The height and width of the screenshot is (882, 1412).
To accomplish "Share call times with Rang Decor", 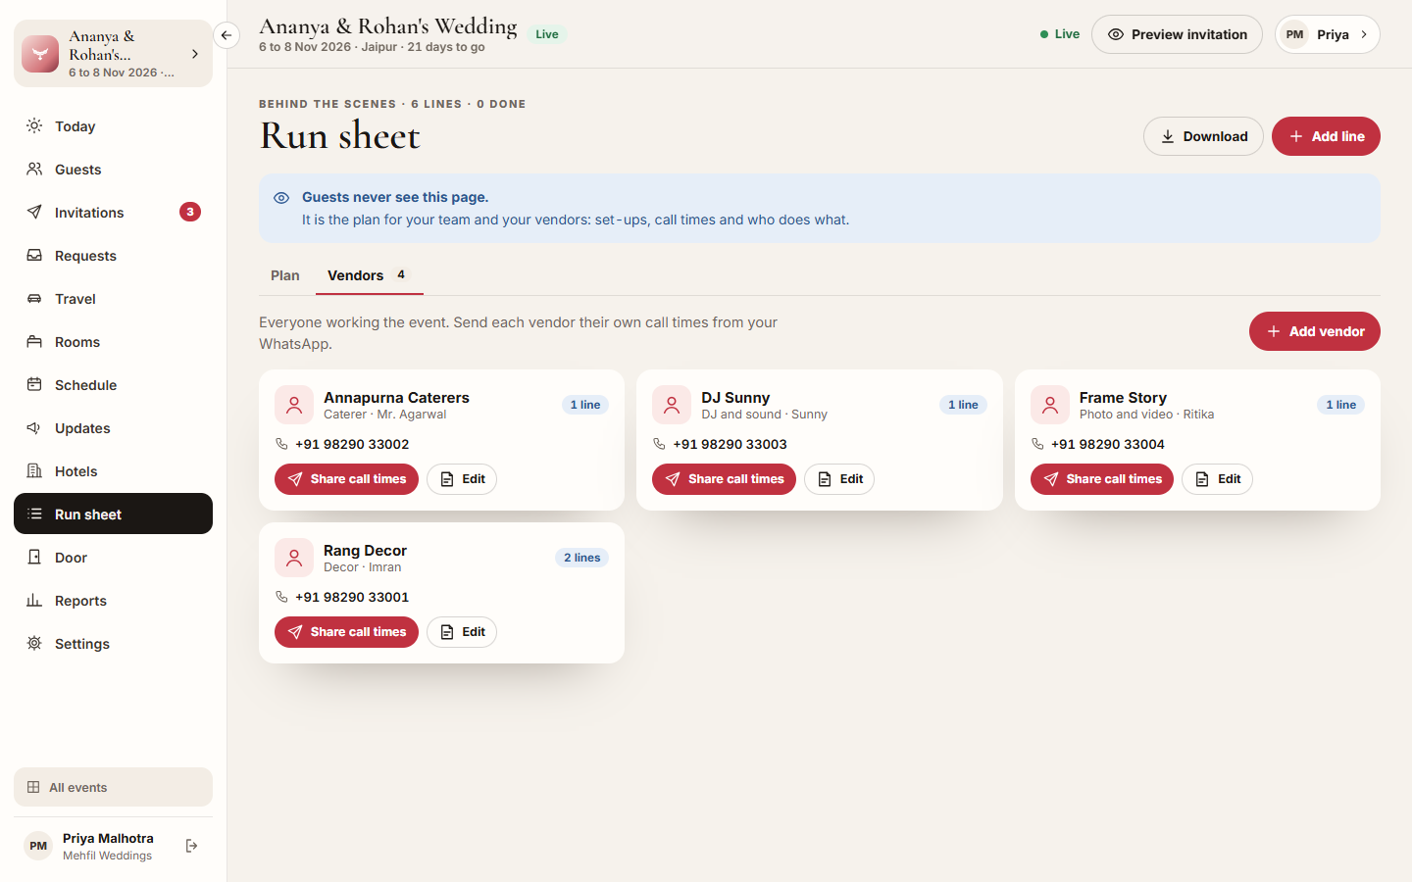I will [x=346, y=632].
